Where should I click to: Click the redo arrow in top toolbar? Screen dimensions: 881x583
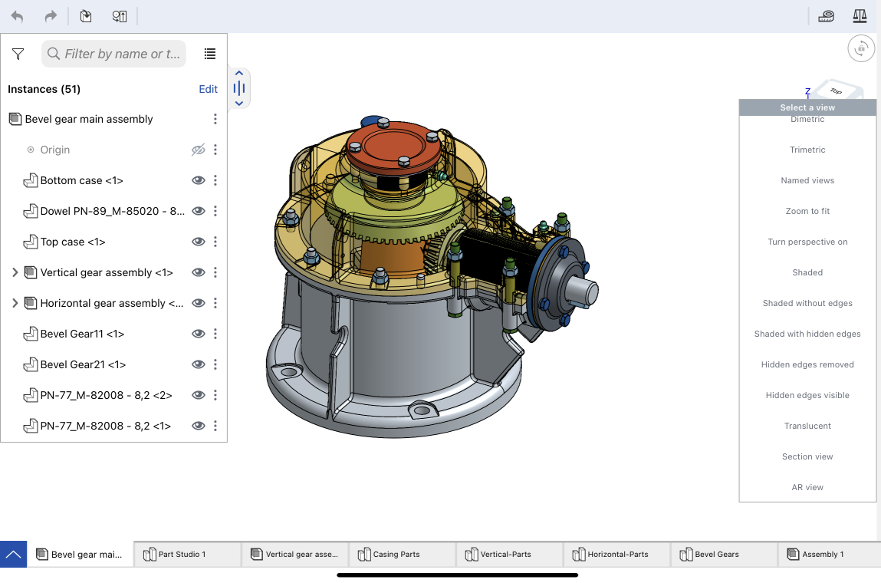tap(51, 16)
